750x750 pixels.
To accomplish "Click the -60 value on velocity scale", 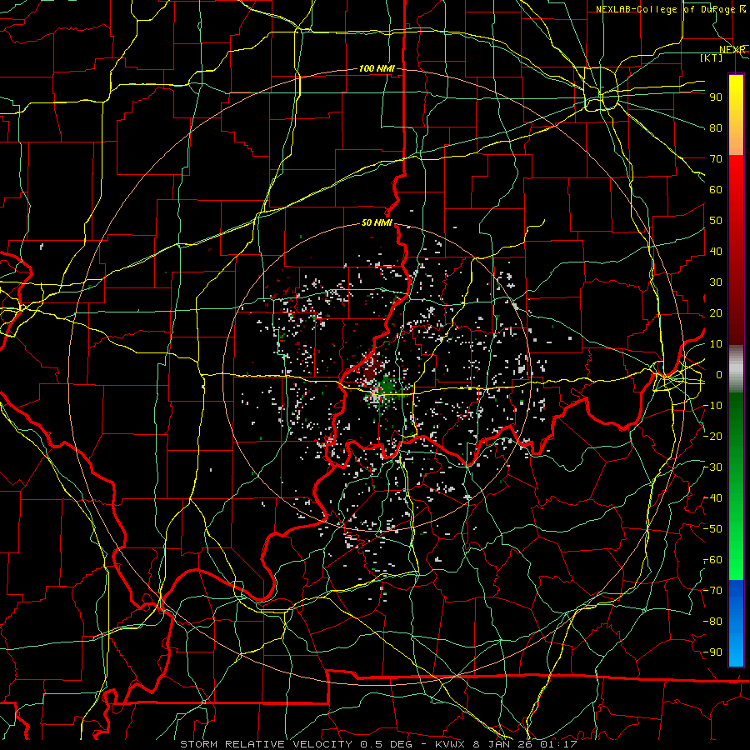I will tap(713, 560).
